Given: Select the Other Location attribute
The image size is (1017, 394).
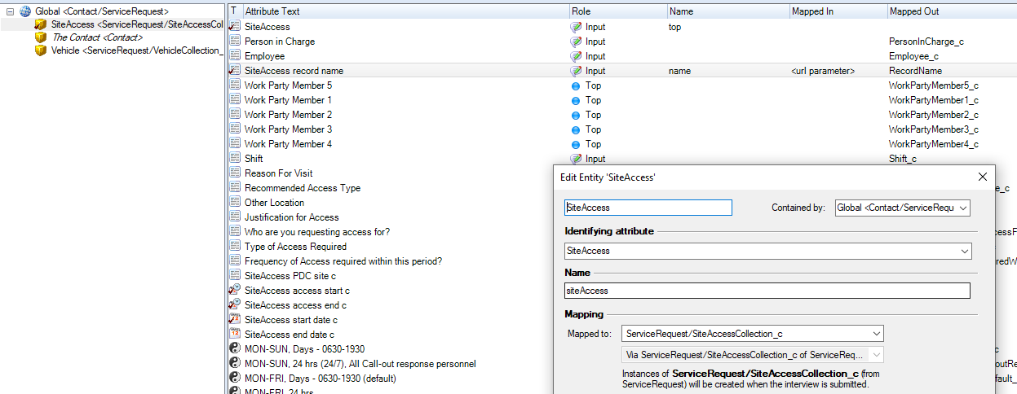Looking at the screenshot, I should coord(274,203).
